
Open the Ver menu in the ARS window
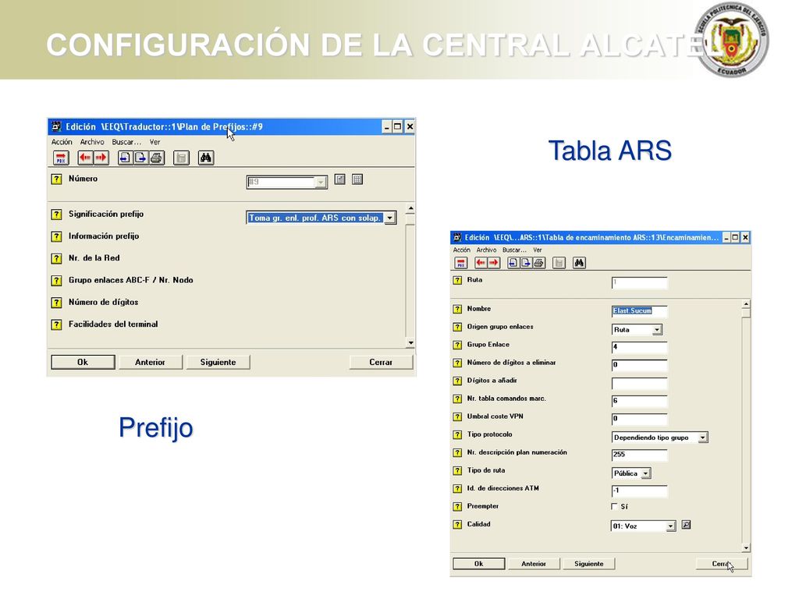coord(538,250)
